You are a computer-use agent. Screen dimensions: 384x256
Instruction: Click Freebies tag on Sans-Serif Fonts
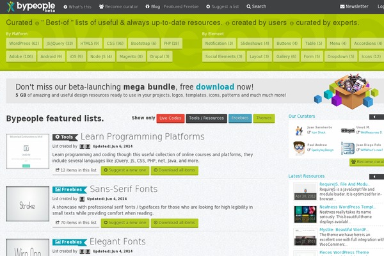(70, 189)
